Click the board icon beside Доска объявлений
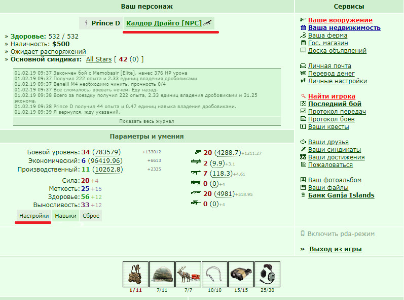 pyautogui.click(x=303, y=50)
